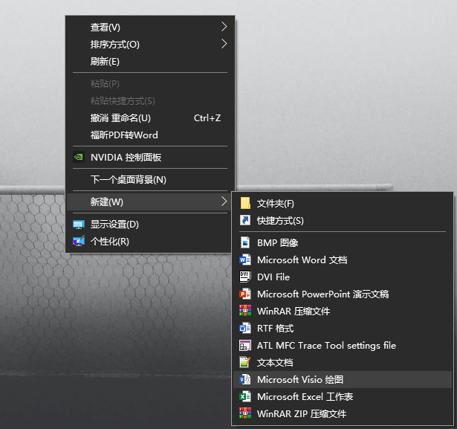Click the Ctrl+Z shortcut label

point(207,118)
